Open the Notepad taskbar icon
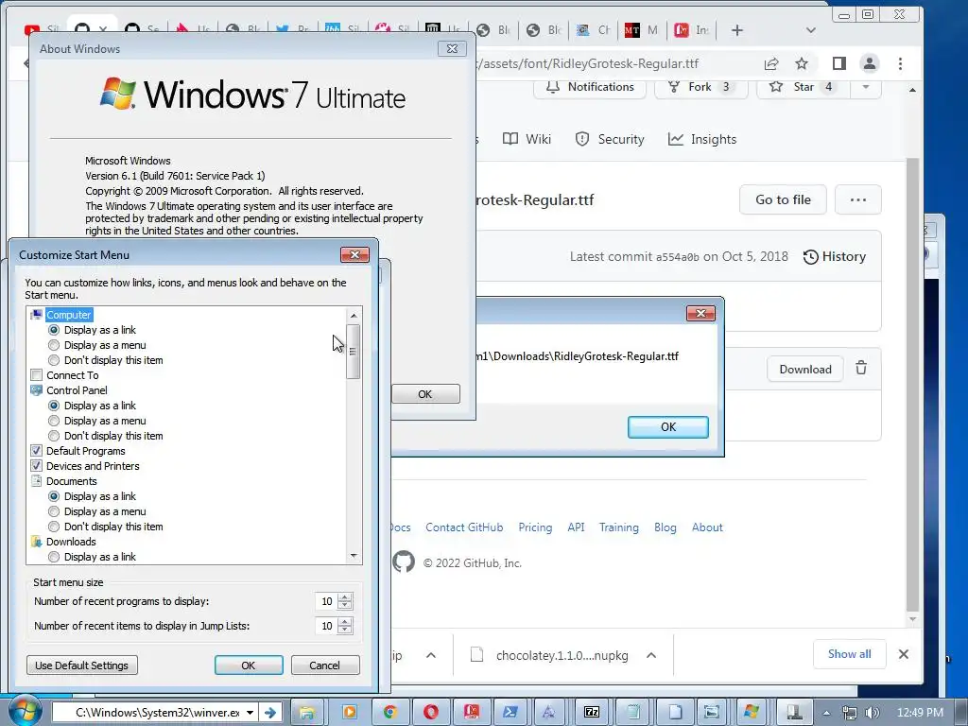968x726 pixels. pyautogui.click(x=632, y=712)
